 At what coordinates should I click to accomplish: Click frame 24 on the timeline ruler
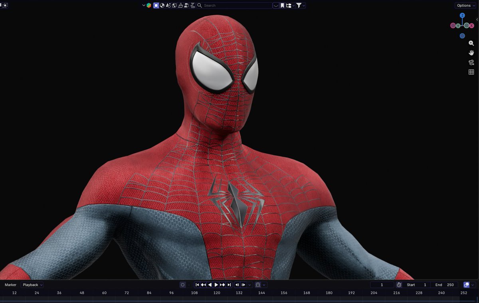point(37,293)
